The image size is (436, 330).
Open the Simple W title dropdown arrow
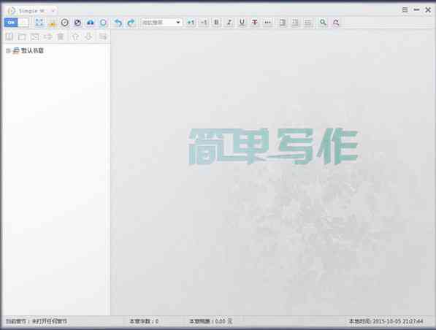coord(53,11)
